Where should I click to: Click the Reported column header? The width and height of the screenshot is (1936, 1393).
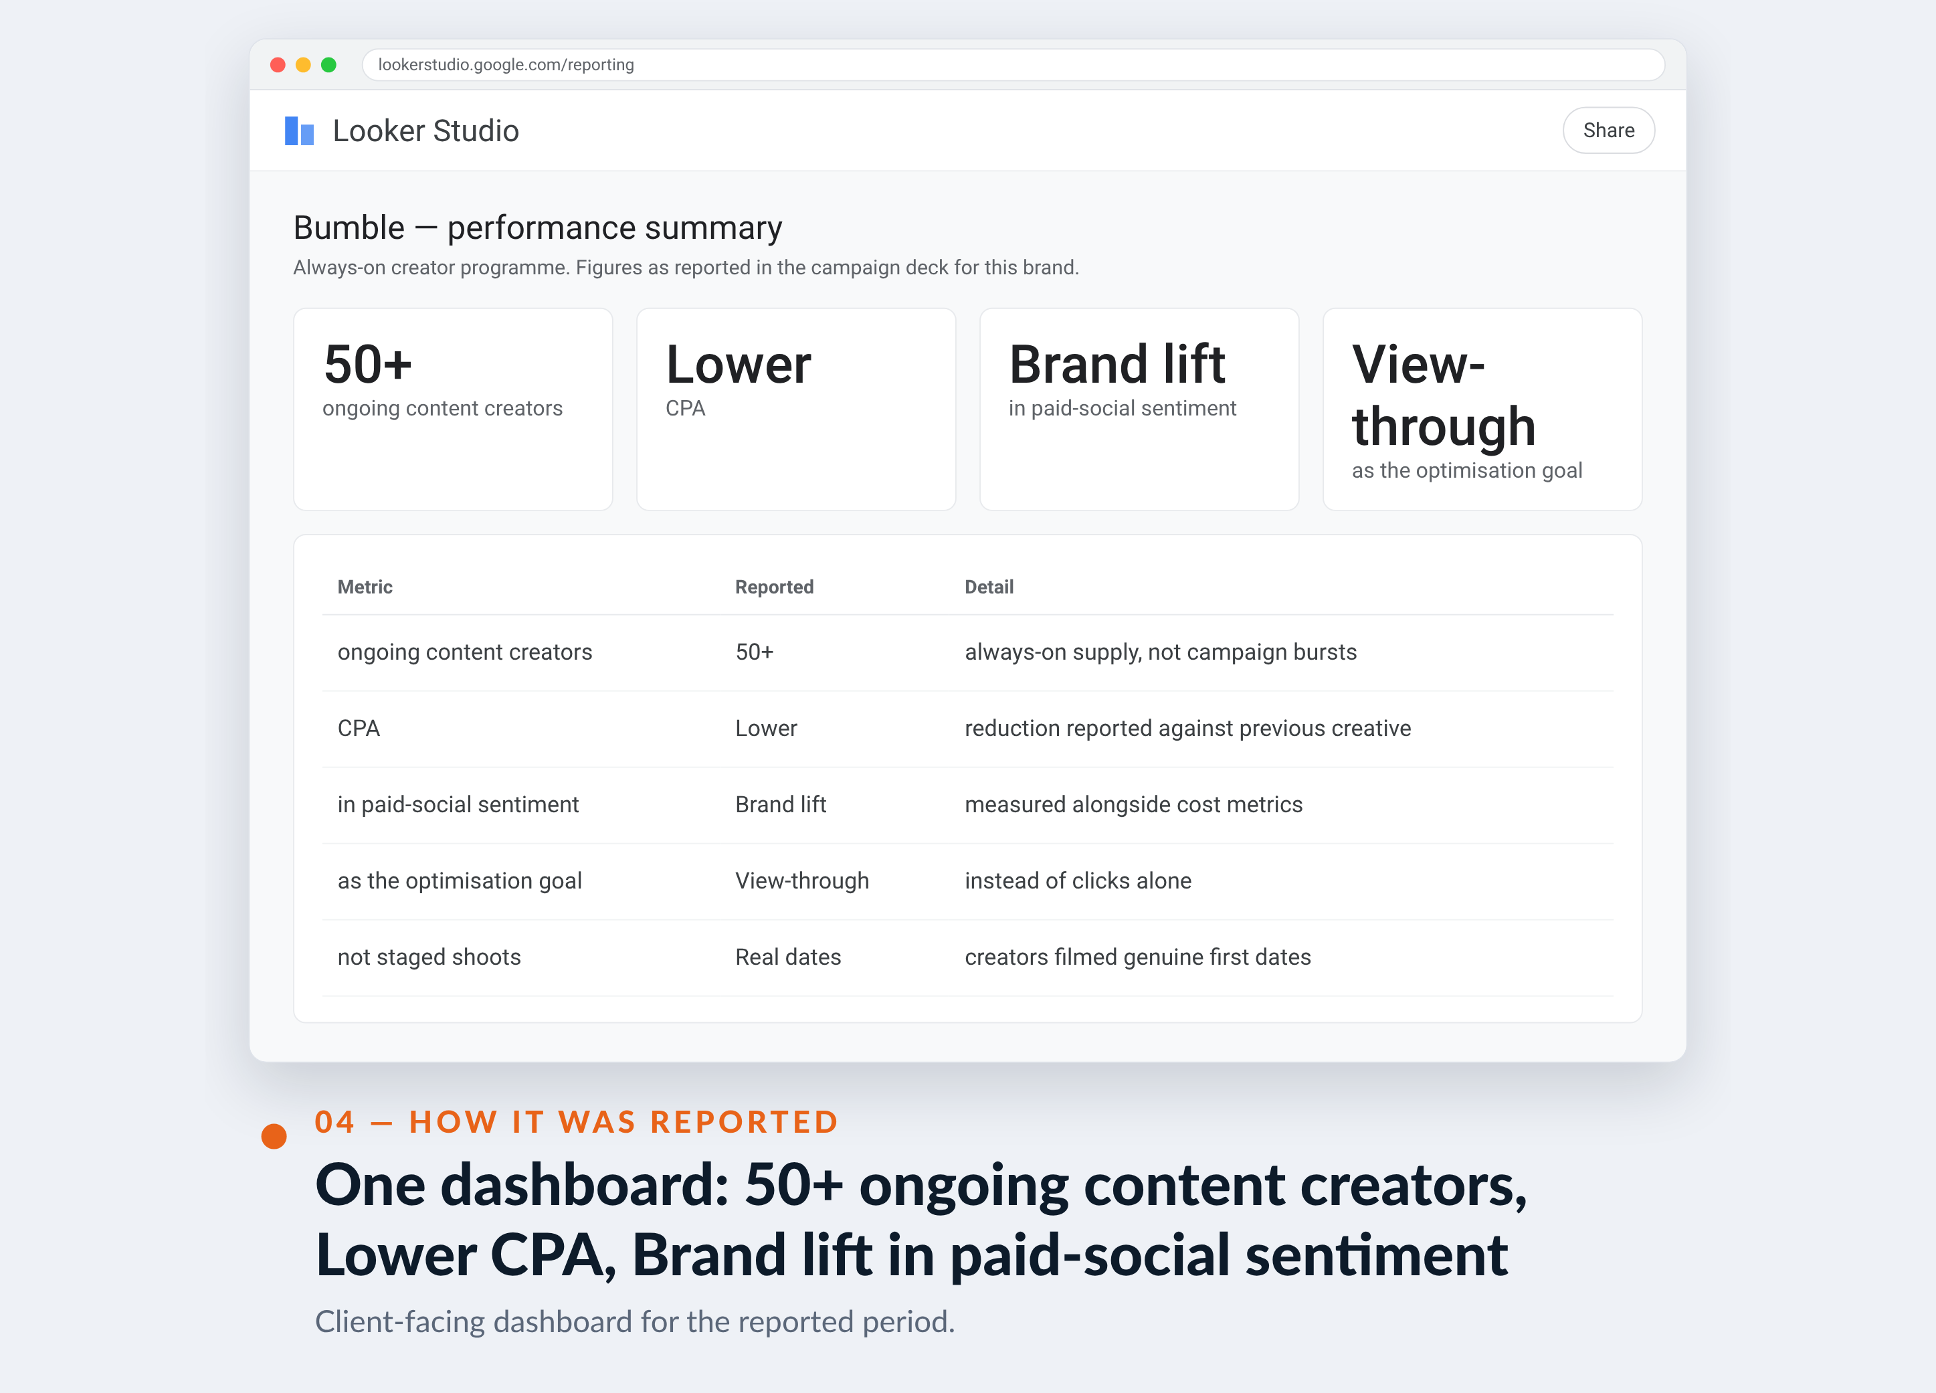coord(774,587)
